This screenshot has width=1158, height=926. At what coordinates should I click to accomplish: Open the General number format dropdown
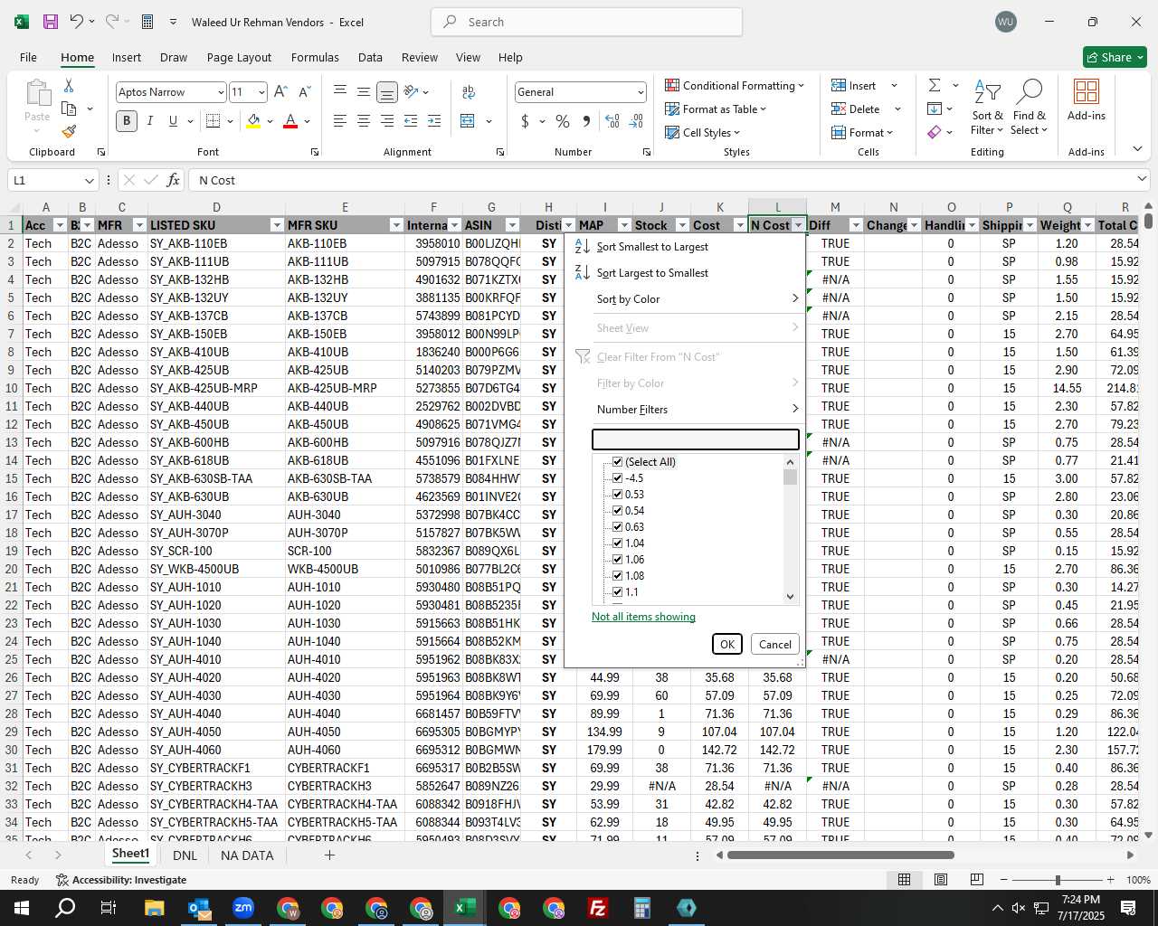[x=641, y=92]
